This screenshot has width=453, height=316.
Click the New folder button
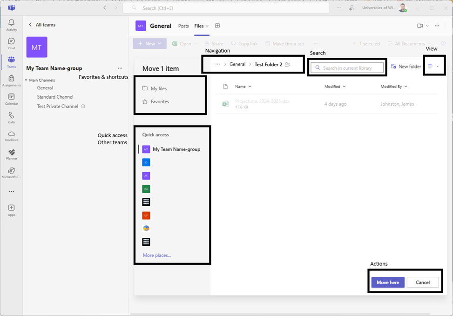point(406,67)
